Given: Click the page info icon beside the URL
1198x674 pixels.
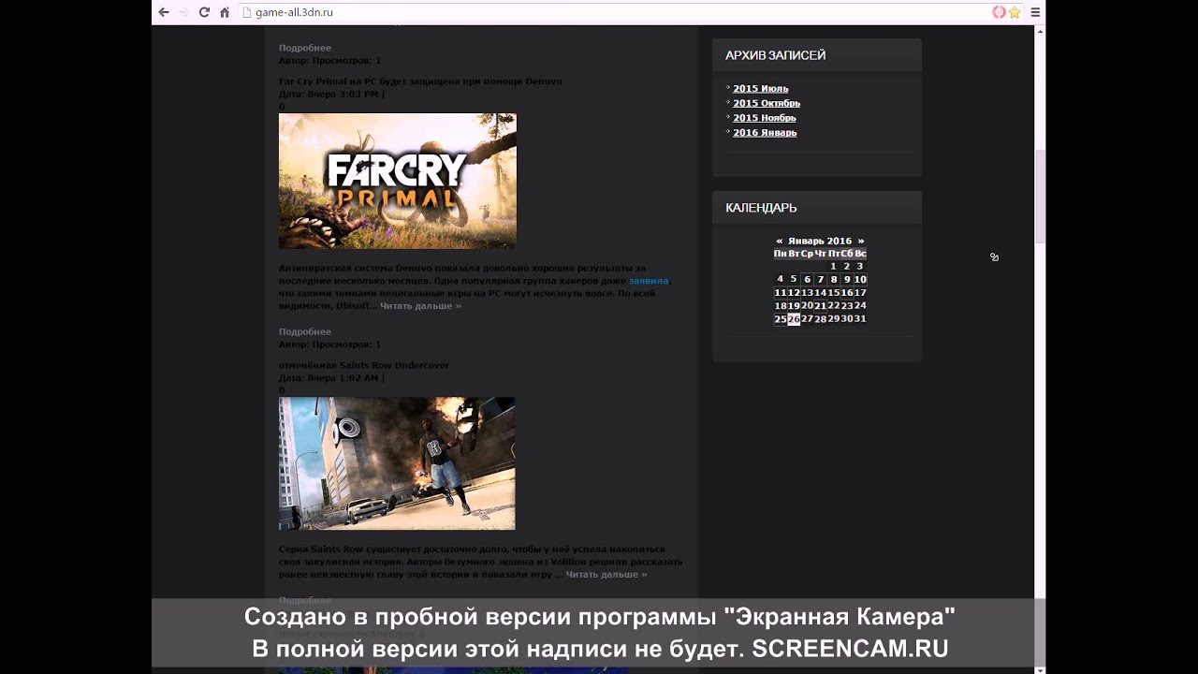Looking at the screenshot, I should pos(247,12).
